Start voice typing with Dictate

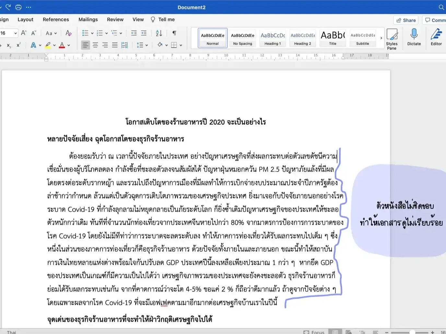414,38
